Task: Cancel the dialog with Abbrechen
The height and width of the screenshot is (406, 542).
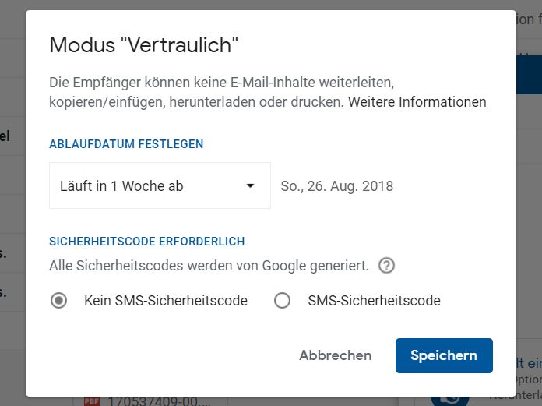Action: pos(335,355)
